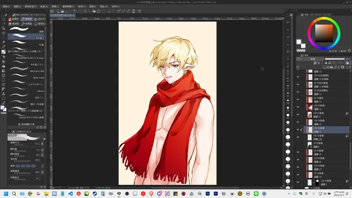
Task: Create a new layer folder
Action: tap(332, 67)
